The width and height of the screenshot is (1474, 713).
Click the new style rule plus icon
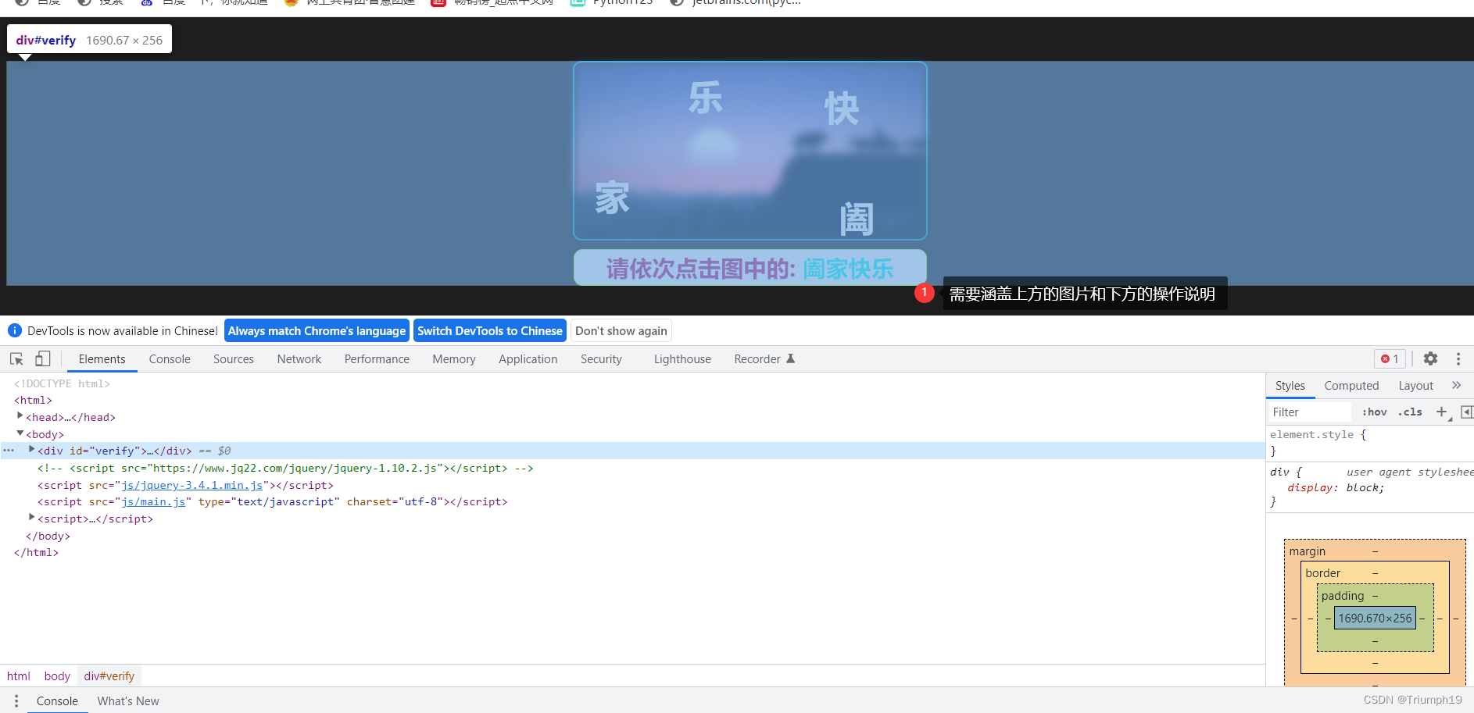pyautogui.click(x=1442, y=412)
